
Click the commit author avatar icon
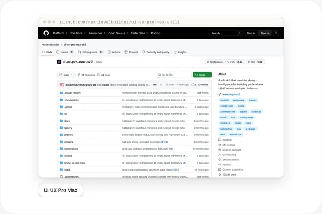pos(62,85)
